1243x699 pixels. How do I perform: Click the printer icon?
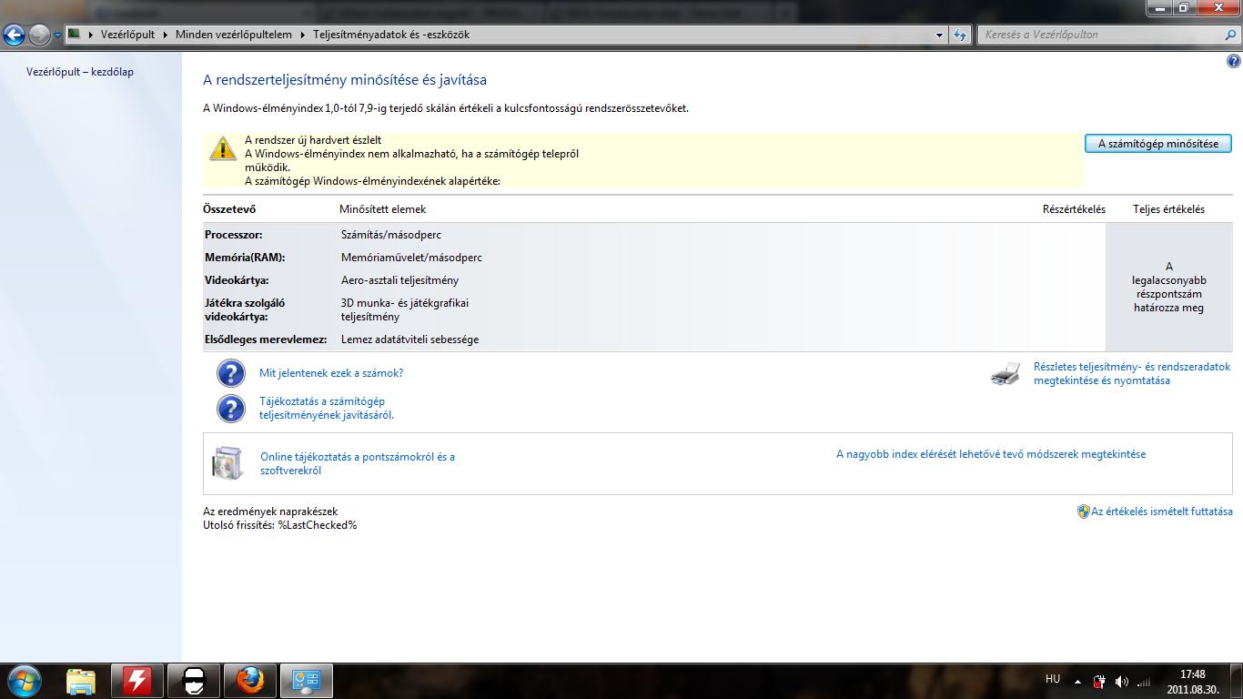(1006, 374)
